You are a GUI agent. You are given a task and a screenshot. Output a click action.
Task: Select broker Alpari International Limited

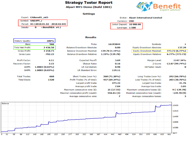tap(146, 18)
